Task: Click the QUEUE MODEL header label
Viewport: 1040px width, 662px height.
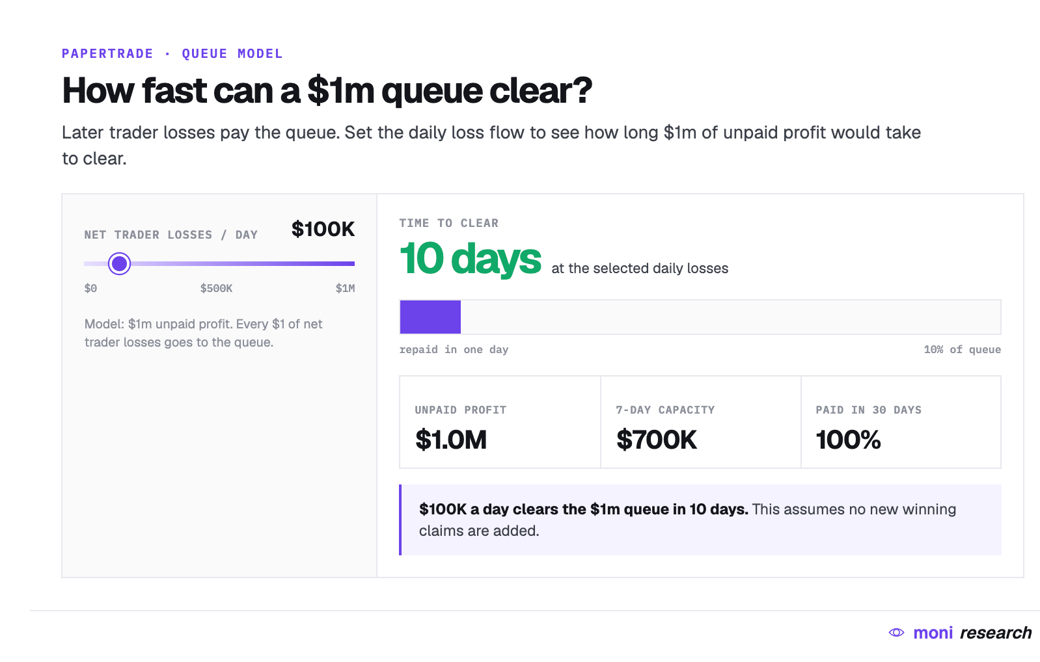Action: pos(232,53)
